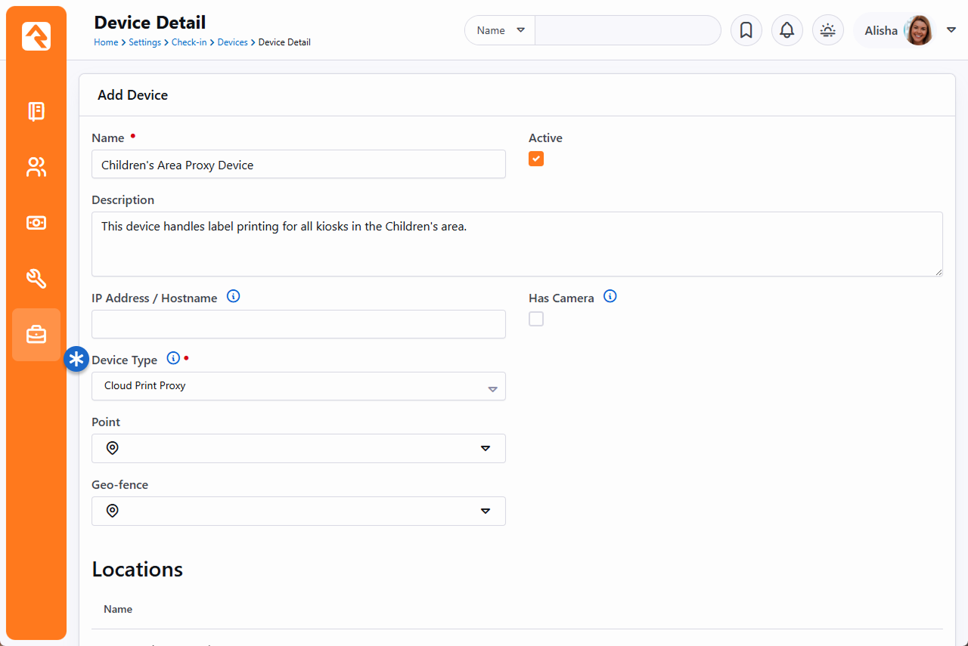The height and width of the screenshot is (646, 968).
Task: Go to Devices breadcrumb link
Action: tap(232, 42)
